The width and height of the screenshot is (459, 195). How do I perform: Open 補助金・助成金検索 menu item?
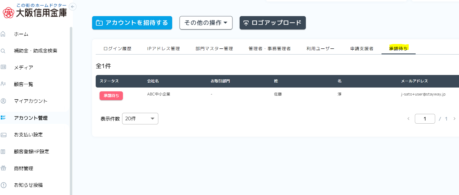[x=35, y=51]
